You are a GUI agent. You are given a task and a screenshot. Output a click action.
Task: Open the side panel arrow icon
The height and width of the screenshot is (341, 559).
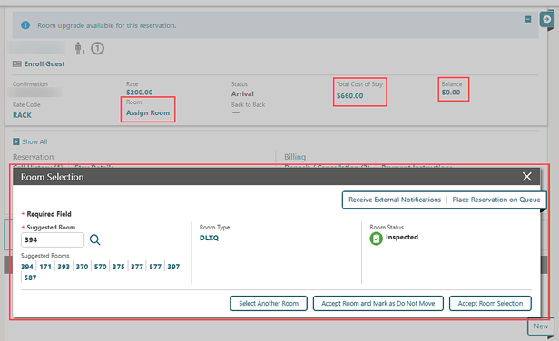pyautogui.click(x=546, y=19)
